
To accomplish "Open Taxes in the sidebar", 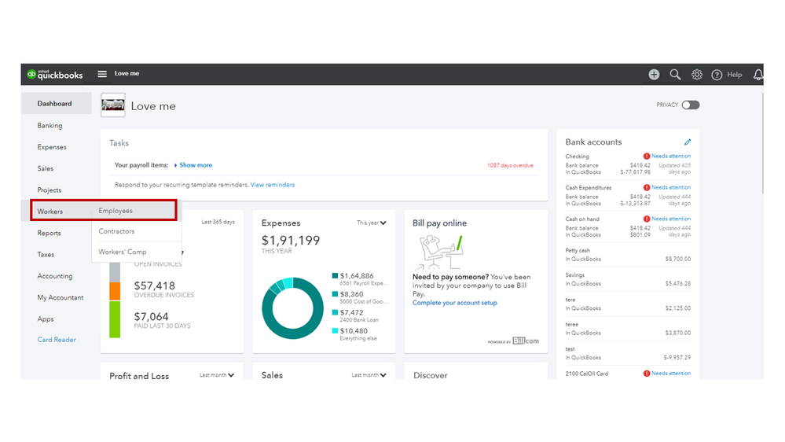I will [x=46, y=255].
